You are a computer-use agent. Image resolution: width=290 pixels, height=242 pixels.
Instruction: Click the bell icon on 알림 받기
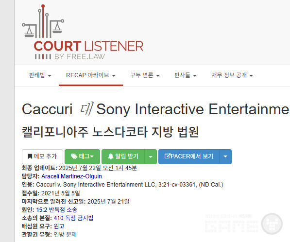pos(111,156)
